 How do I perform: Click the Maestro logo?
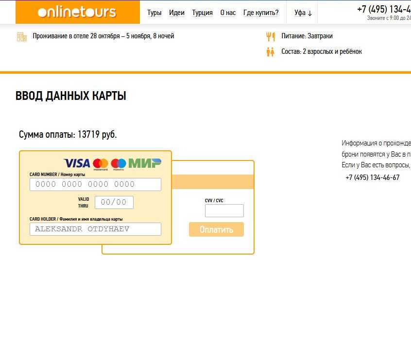tap(119, 164)
